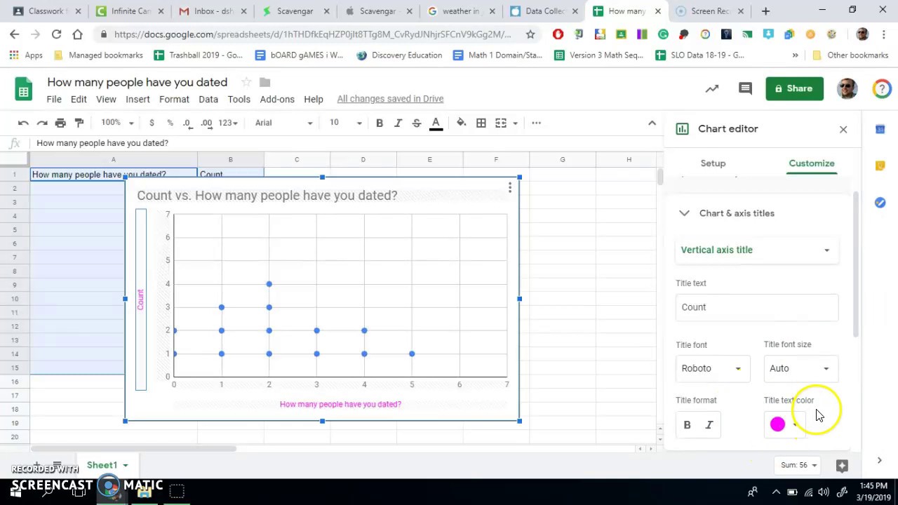This screenshot has width=898, height=505.
Task: Click the move to folder icon
Action: [x=264, y=82]
